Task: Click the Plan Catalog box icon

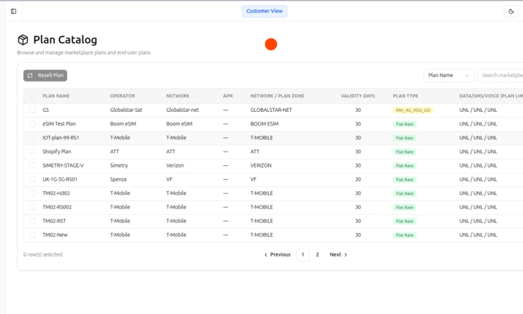Action: 24,40
